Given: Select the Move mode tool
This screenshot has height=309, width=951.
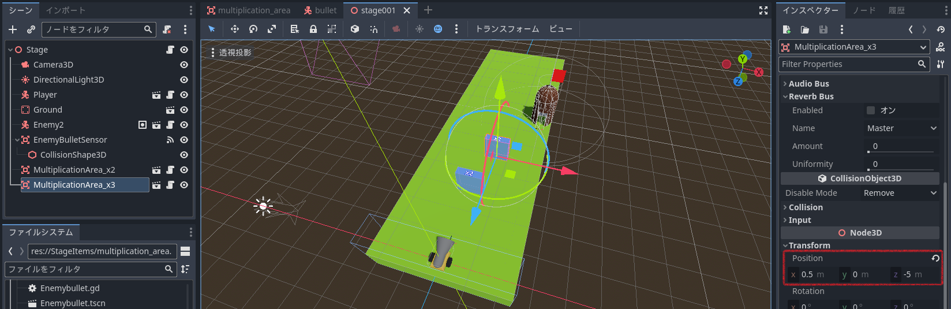Looking at the screenshot, I should (235, 29).
